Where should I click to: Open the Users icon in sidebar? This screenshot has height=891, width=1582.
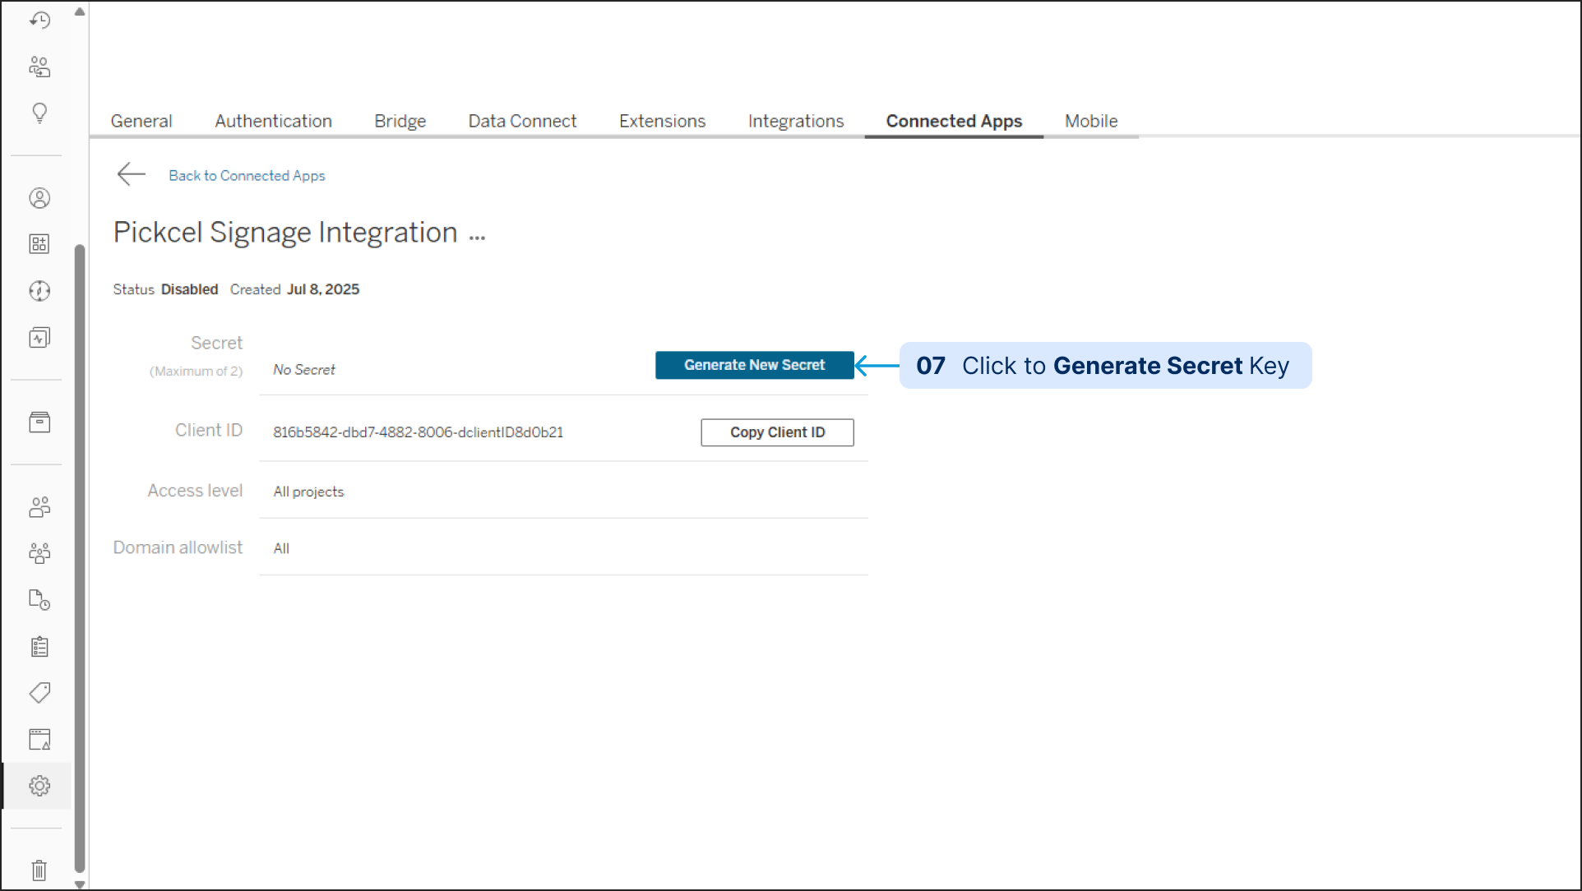[39, 507]
